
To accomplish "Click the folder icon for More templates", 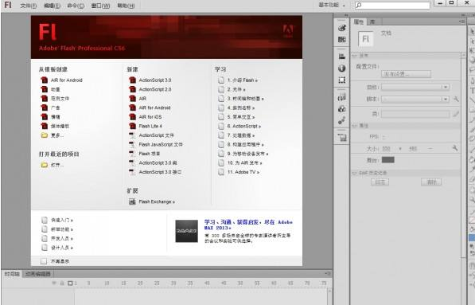I will click(45, 135).
